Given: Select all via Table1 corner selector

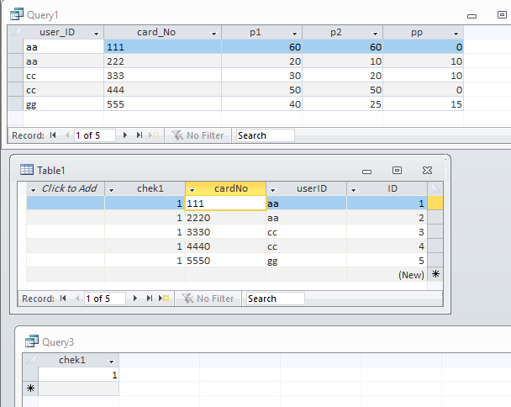Looking at the screenshot, I should pyautogui.click(x=435, y=188).
